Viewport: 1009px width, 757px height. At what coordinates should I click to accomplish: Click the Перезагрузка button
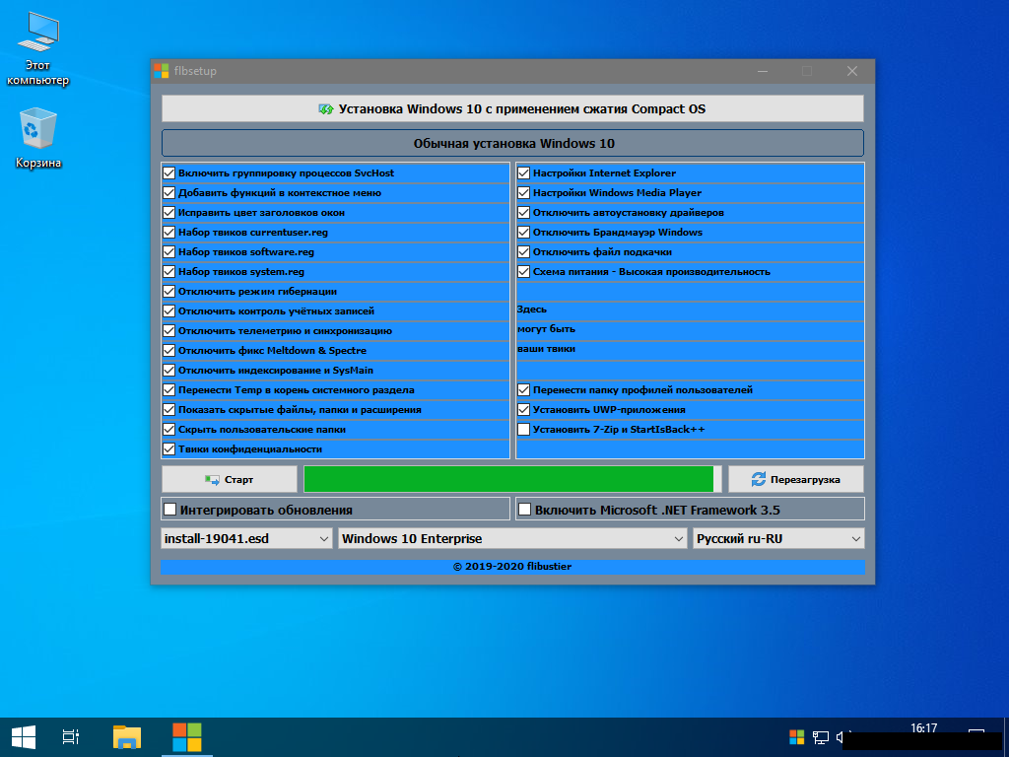796,480
